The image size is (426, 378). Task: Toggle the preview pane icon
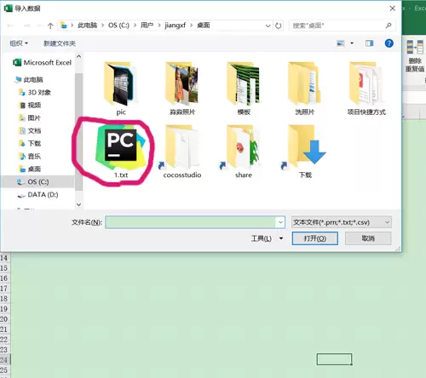[369, 43]
